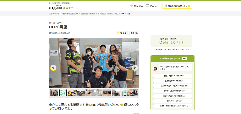The width and height of the screenshot is (241, 114).
Task: Choose the third inquiry option in chat
Action: 173,86
